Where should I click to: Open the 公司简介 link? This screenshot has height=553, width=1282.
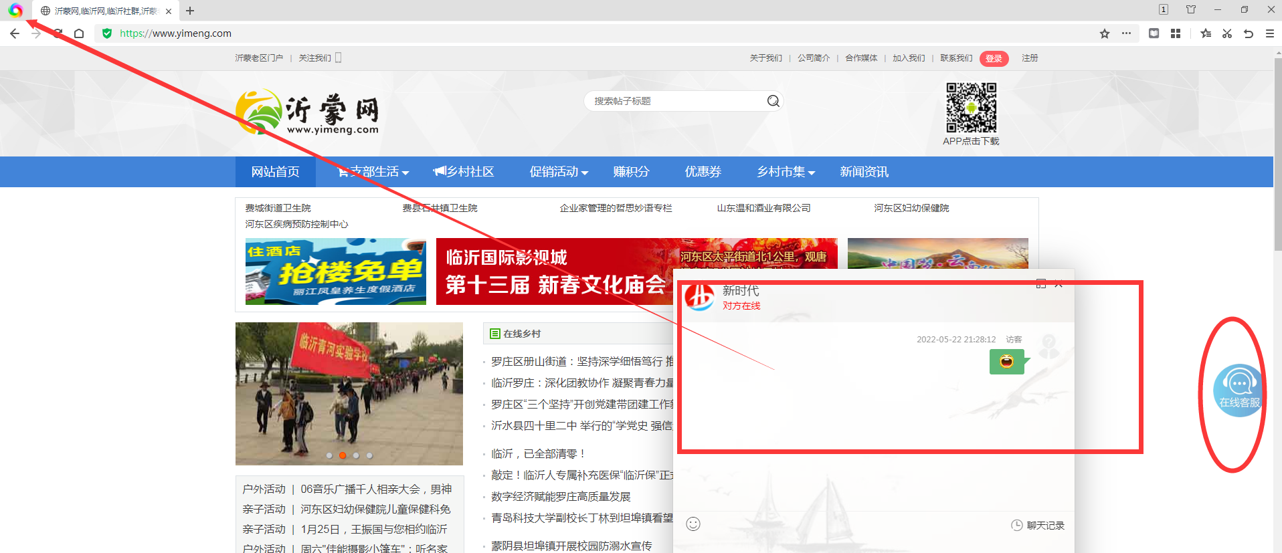(813, 58)
